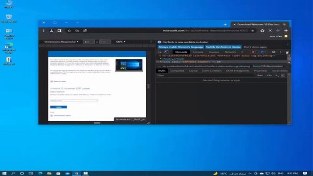This screenshot has width=313, height=176.
Task: Open DevTools customize three-dot menu
Action: 280,52
